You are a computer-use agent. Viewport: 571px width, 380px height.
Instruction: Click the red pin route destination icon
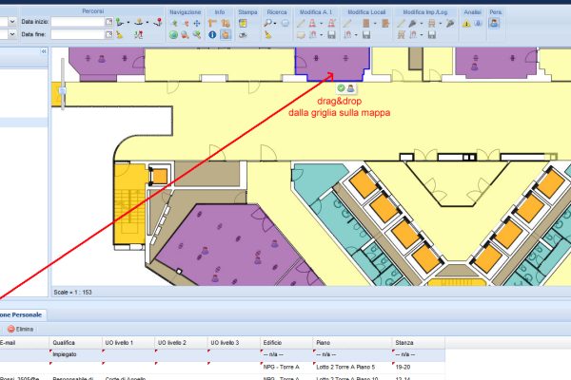point(158,23)
